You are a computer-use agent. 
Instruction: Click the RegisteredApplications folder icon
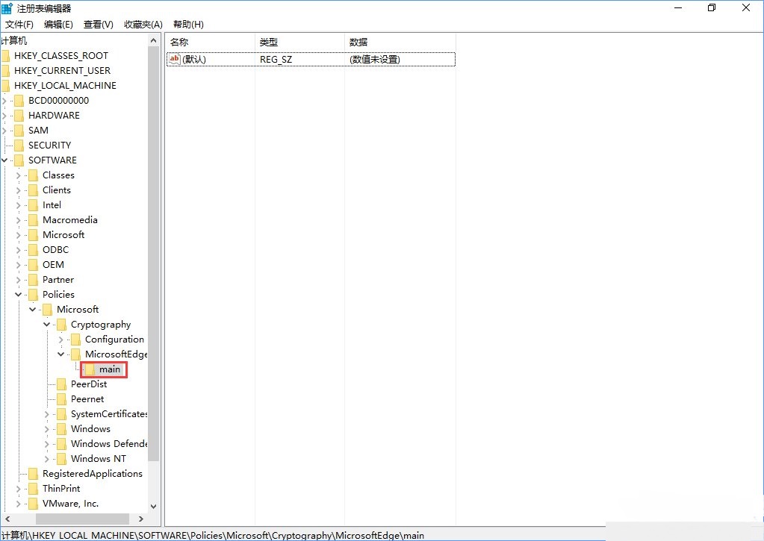(x=33, y=475)
